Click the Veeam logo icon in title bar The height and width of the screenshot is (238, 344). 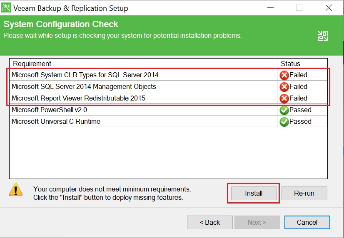(6, 7)
